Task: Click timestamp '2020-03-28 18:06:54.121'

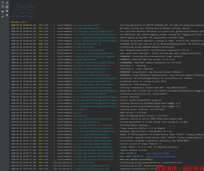Action: point(23,25)
